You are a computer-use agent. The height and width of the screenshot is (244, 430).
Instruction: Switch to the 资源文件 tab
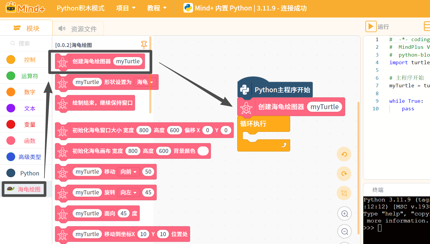click(x=78, y=29)
